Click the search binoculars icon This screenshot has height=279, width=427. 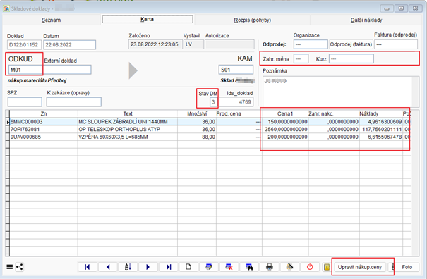coord(249,267)
